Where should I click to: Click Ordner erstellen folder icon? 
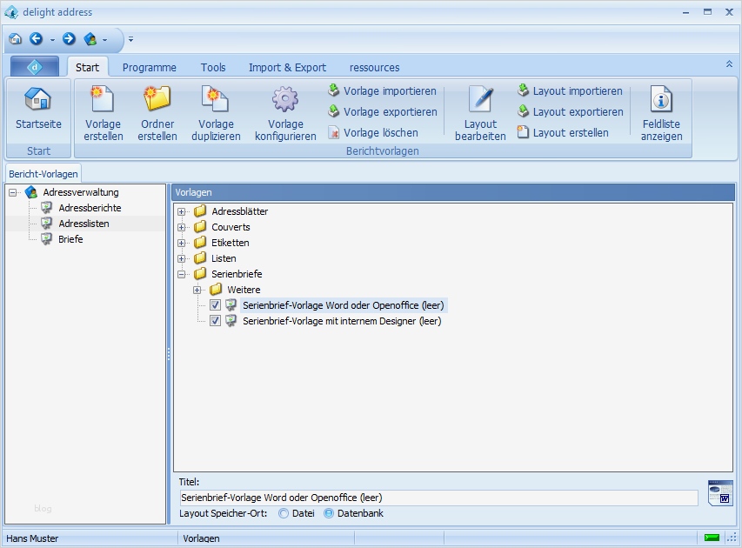click(x=157, y=100)
